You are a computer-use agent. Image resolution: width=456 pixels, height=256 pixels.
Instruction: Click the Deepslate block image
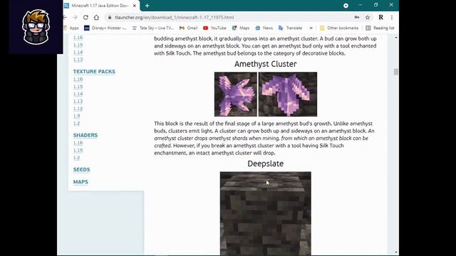(x=266, y=213)
